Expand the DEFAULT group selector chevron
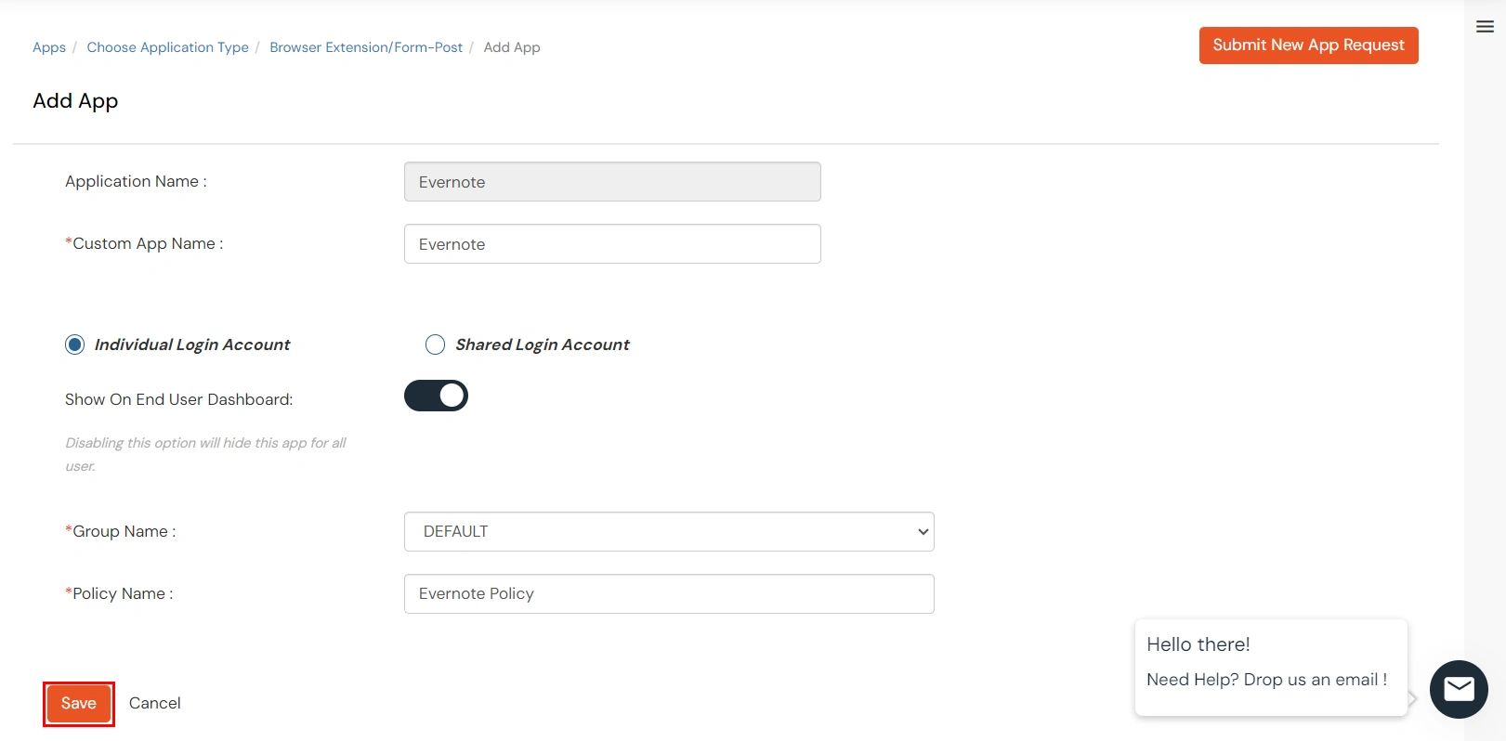This screenshot has height=741, width=1506. (921, 531)
